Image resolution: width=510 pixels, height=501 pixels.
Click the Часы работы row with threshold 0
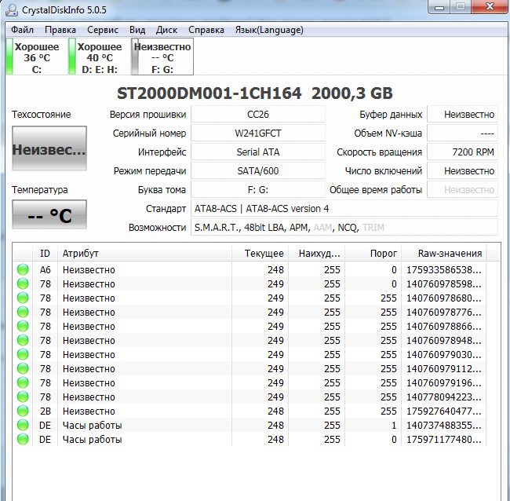pos(250,440)
